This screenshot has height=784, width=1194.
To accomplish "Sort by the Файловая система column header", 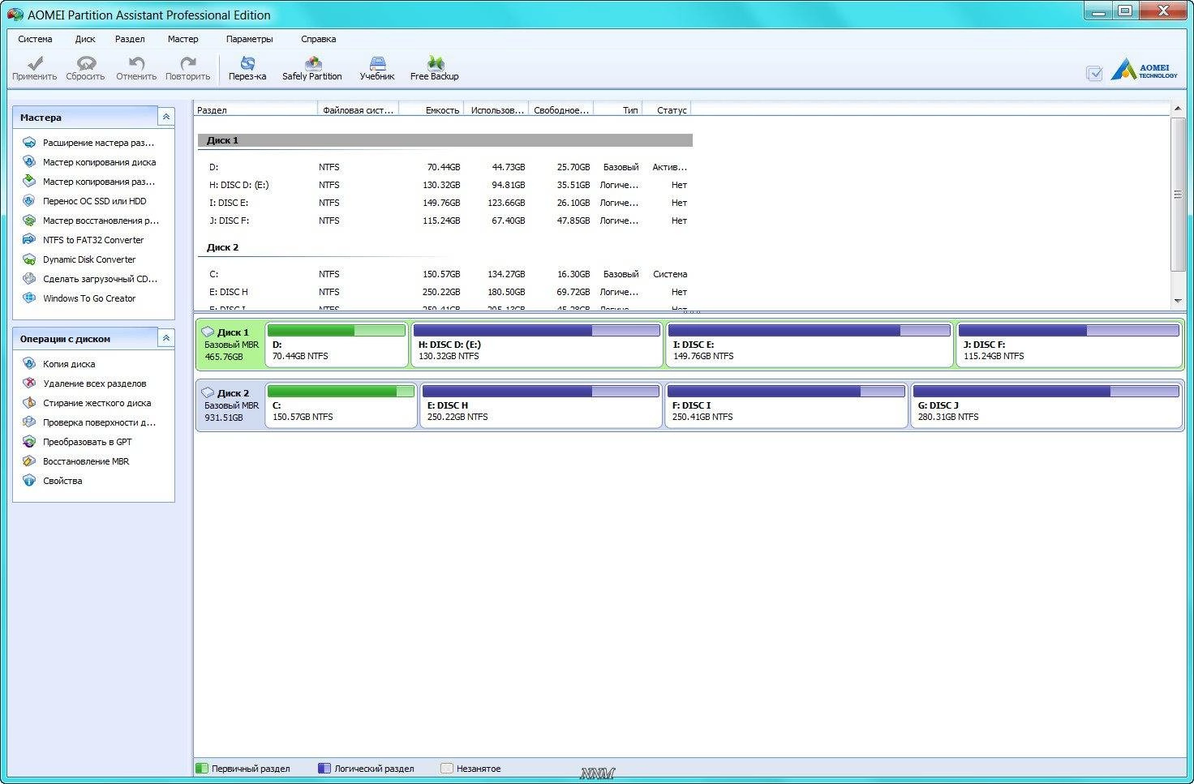I will pos(358,110).
